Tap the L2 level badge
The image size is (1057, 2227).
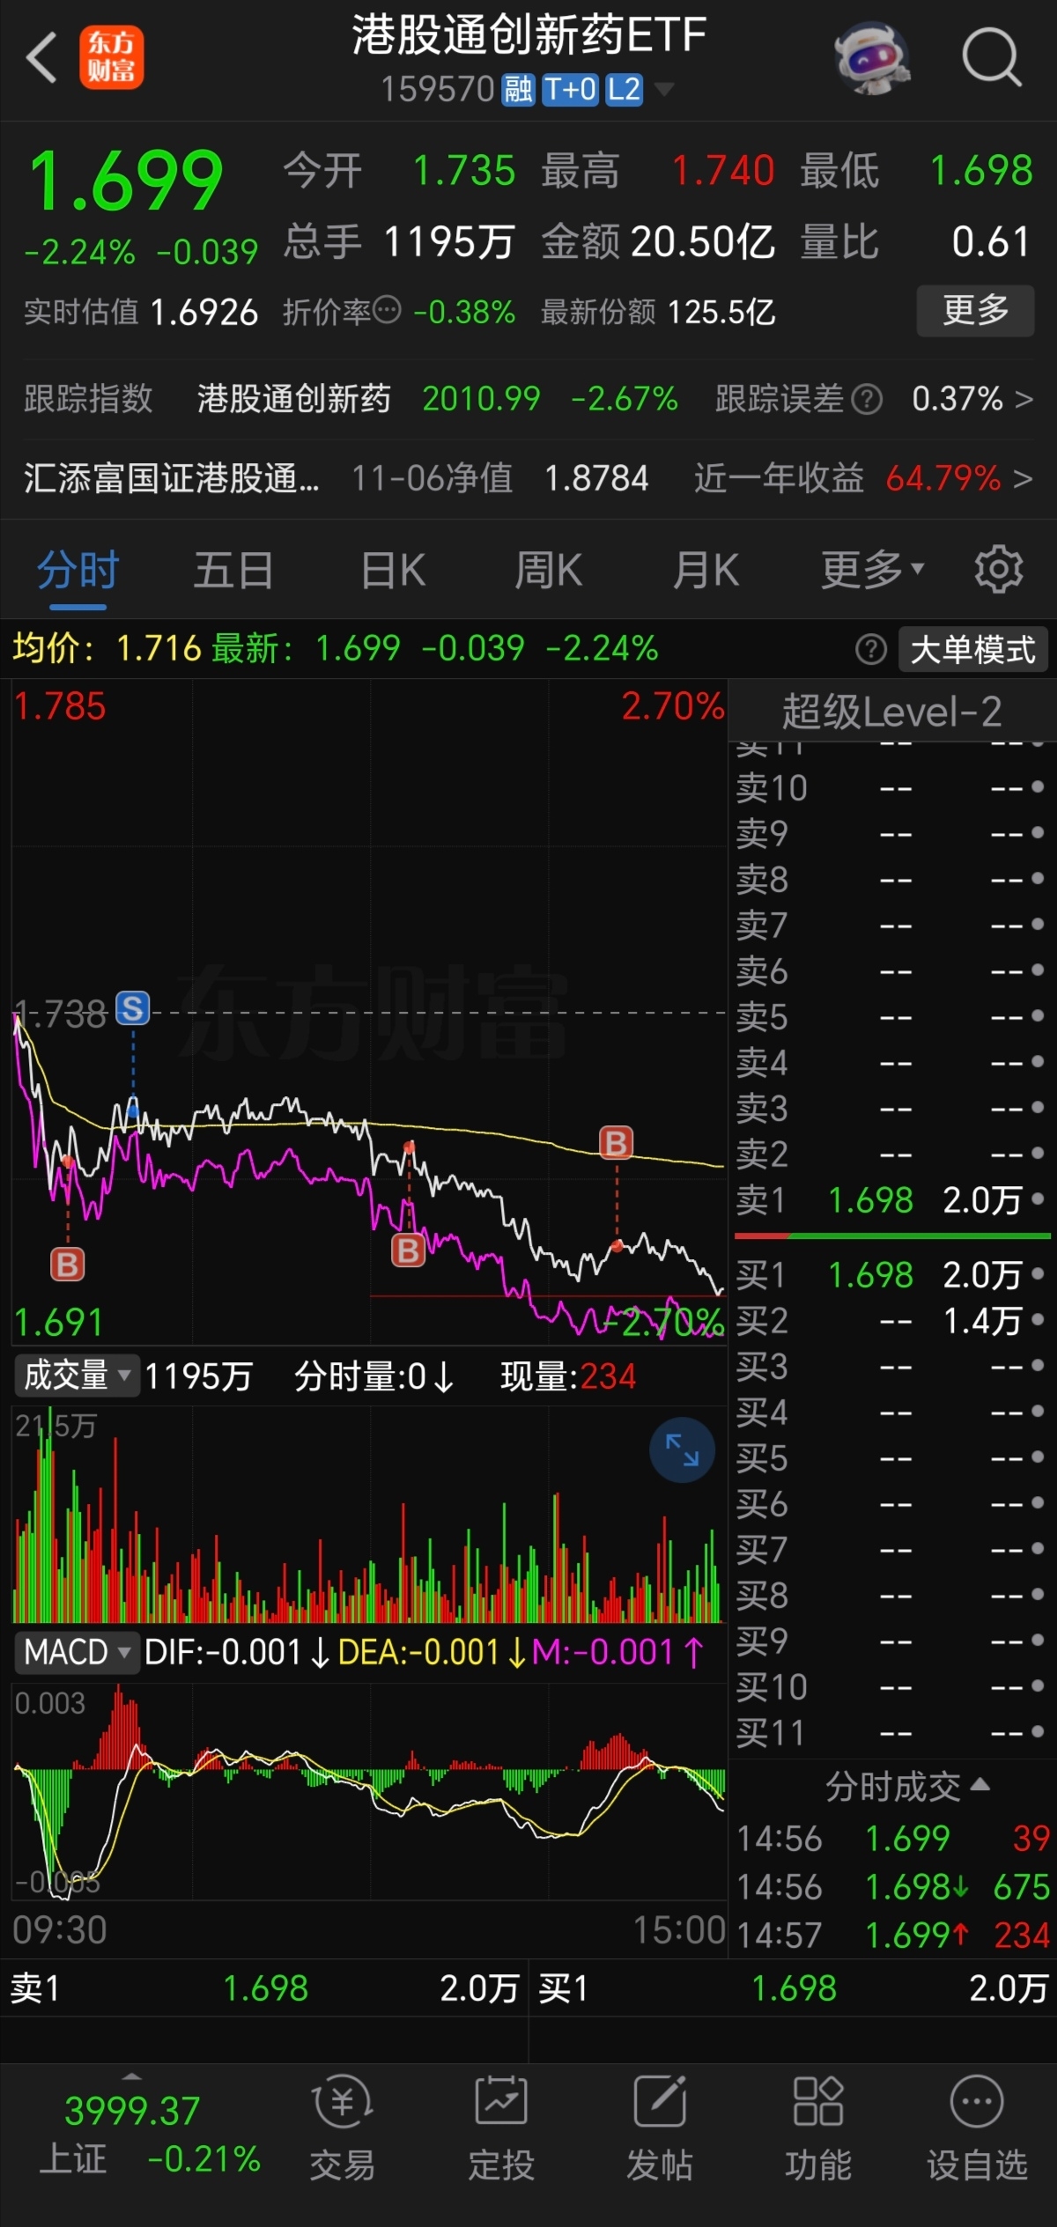(x=624, y=89)
